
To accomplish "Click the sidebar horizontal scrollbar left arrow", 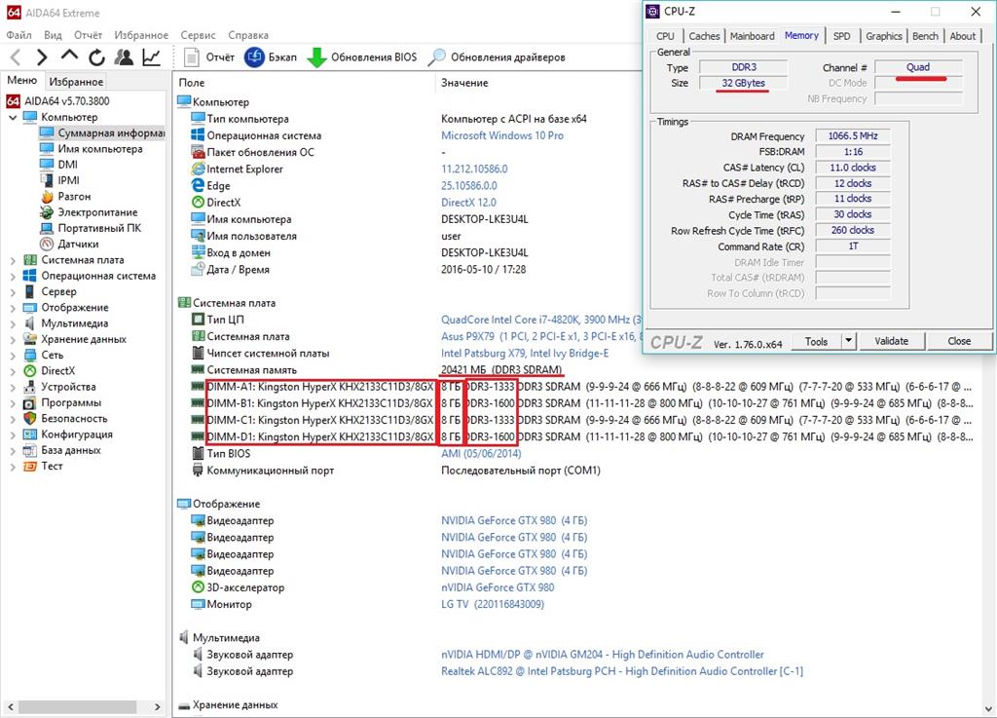I will point(10,706).
